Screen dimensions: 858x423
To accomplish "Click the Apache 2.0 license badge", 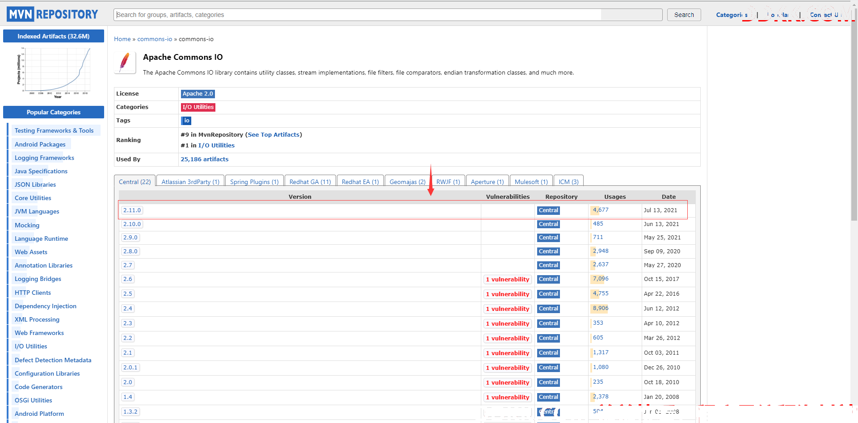I will point(198,94).
